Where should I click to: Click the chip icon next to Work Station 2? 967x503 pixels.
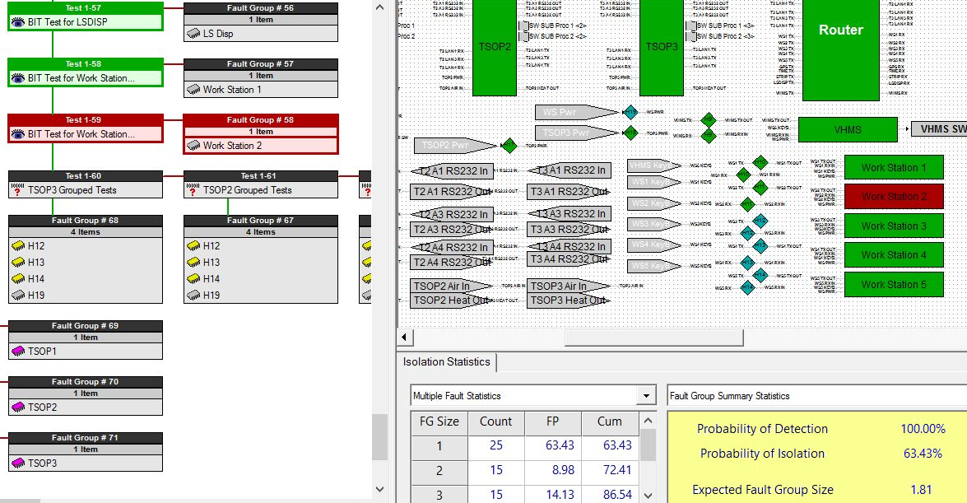tap(193, 146)
